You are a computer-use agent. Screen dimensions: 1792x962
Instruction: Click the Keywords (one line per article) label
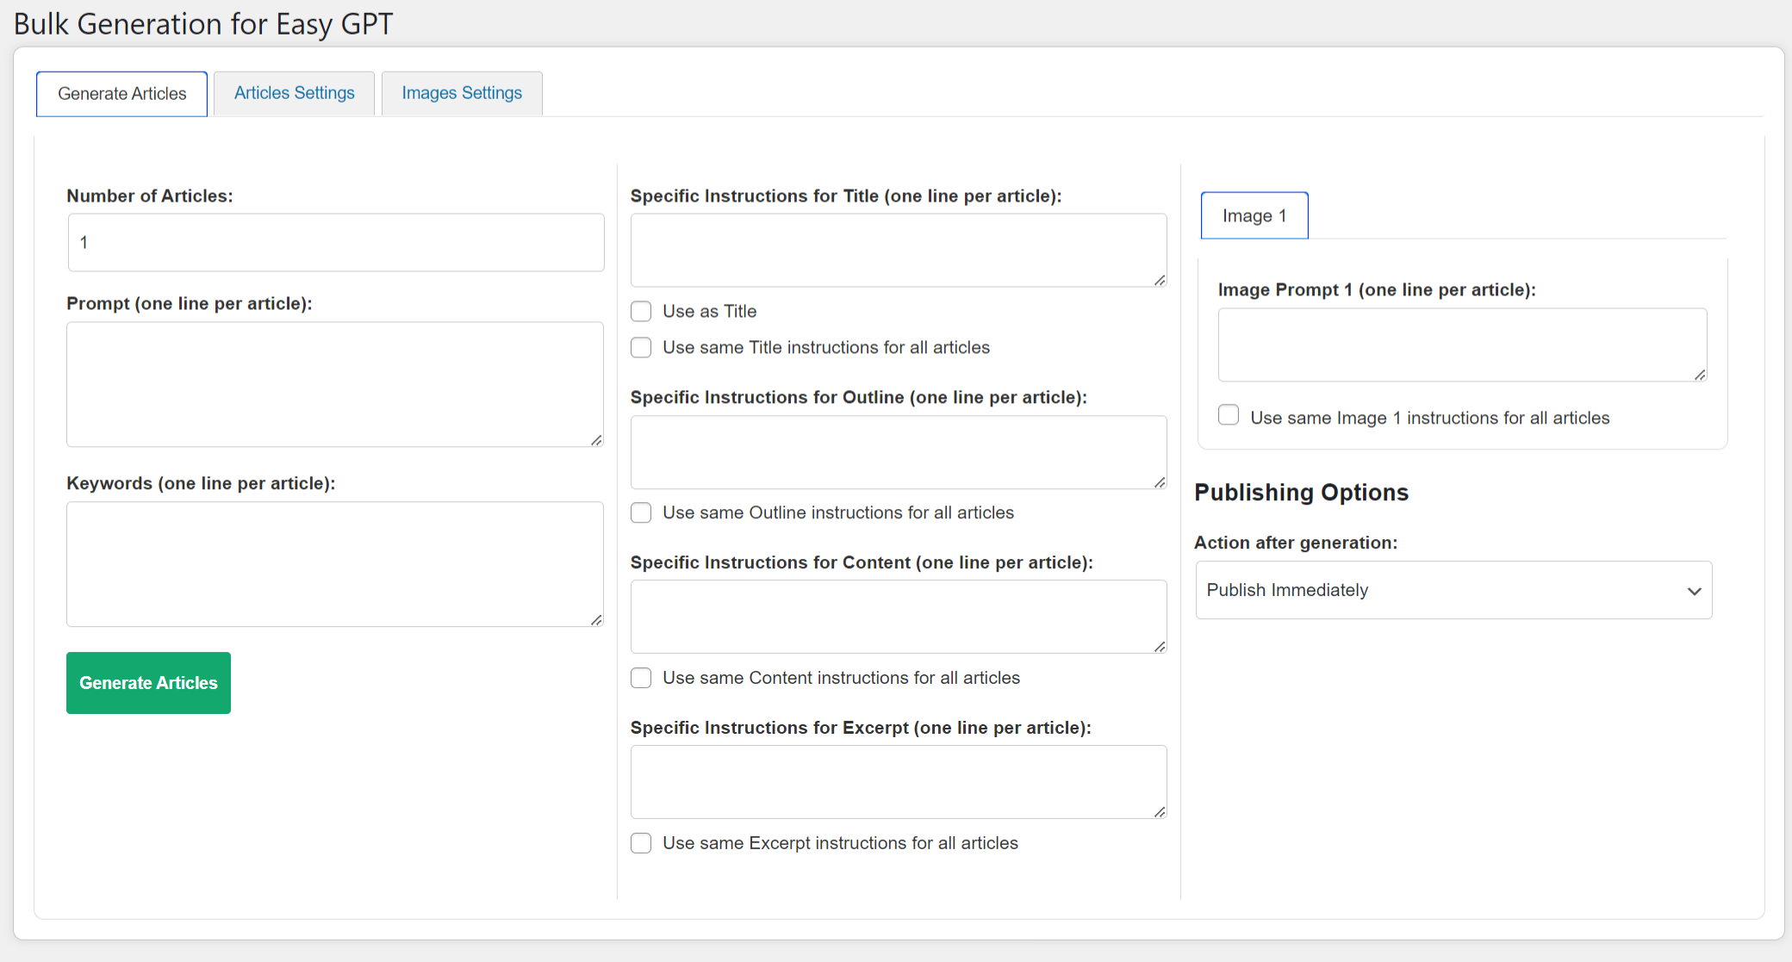[201, 484]
